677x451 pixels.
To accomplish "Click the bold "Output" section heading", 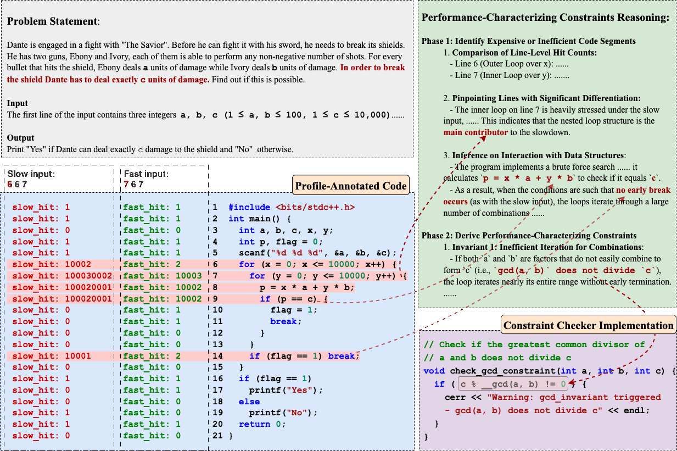I will [20, 138].
